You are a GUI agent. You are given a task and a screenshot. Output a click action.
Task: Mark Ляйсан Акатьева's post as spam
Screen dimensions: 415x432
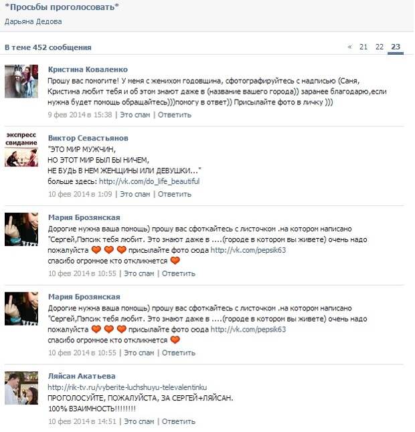click(139, 421)
